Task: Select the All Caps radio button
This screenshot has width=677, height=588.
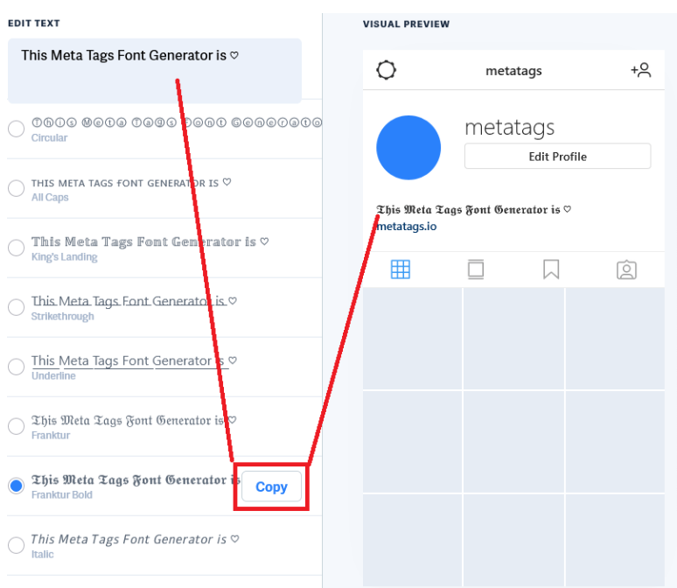Action: pos(17,188)
